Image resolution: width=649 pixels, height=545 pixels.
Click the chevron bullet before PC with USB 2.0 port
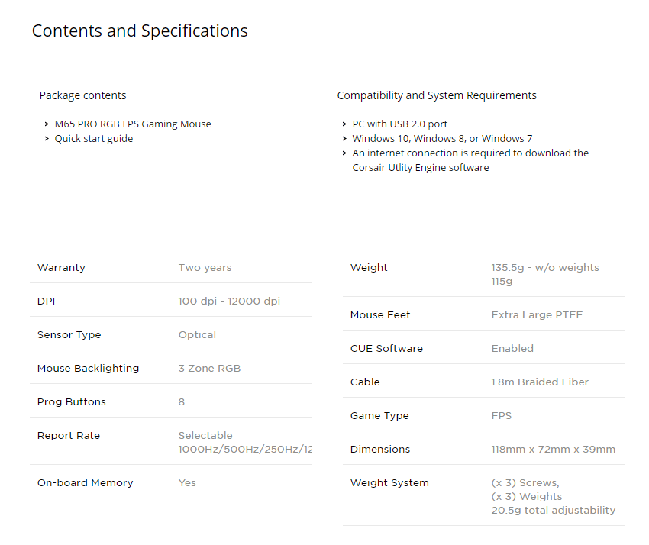click(344, 124)
